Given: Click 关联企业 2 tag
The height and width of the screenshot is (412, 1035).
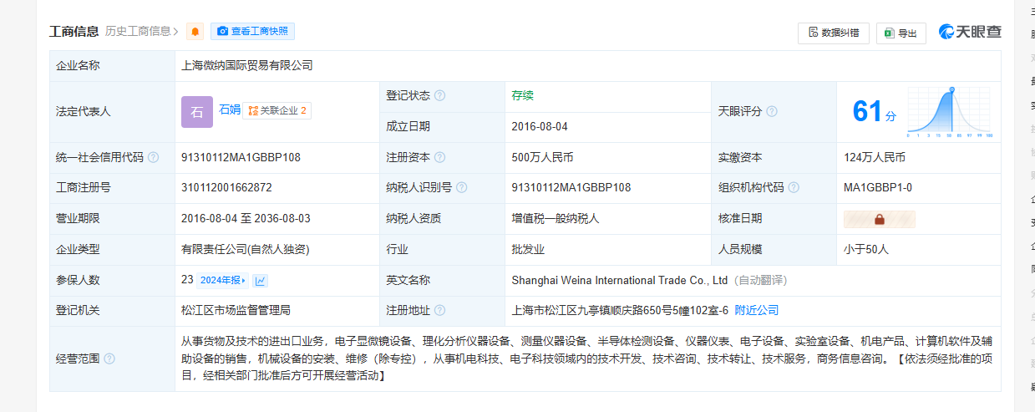Looking at the screenshot, I should point(277,110).
